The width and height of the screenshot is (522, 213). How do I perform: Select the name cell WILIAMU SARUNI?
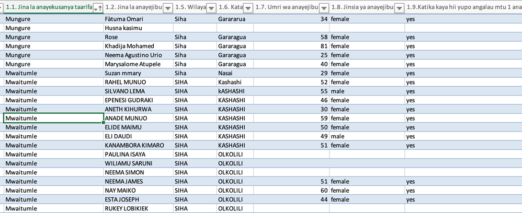pos(138,163)
